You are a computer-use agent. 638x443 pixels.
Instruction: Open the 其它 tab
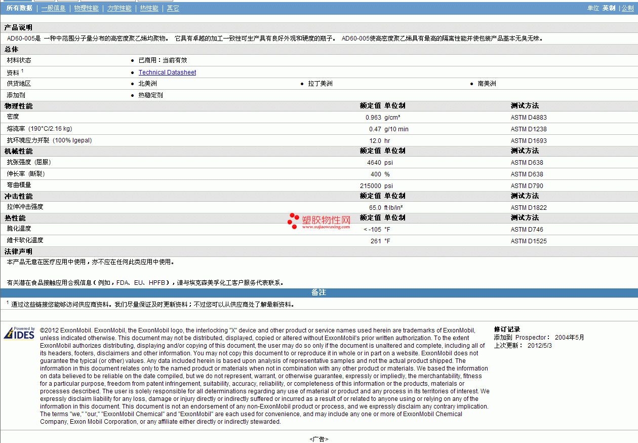(173, 8)
